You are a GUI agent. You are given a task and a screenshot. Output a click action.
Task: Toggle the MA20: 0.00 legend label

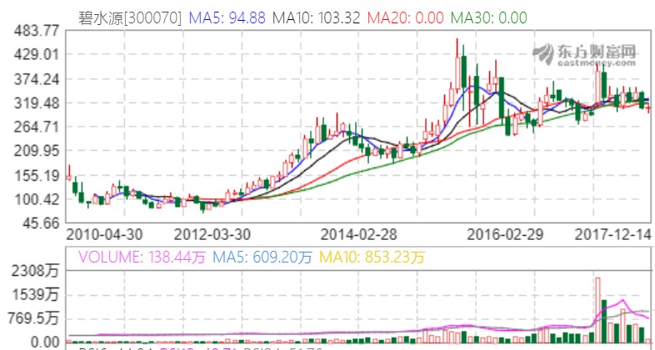[x=401, y=16]
